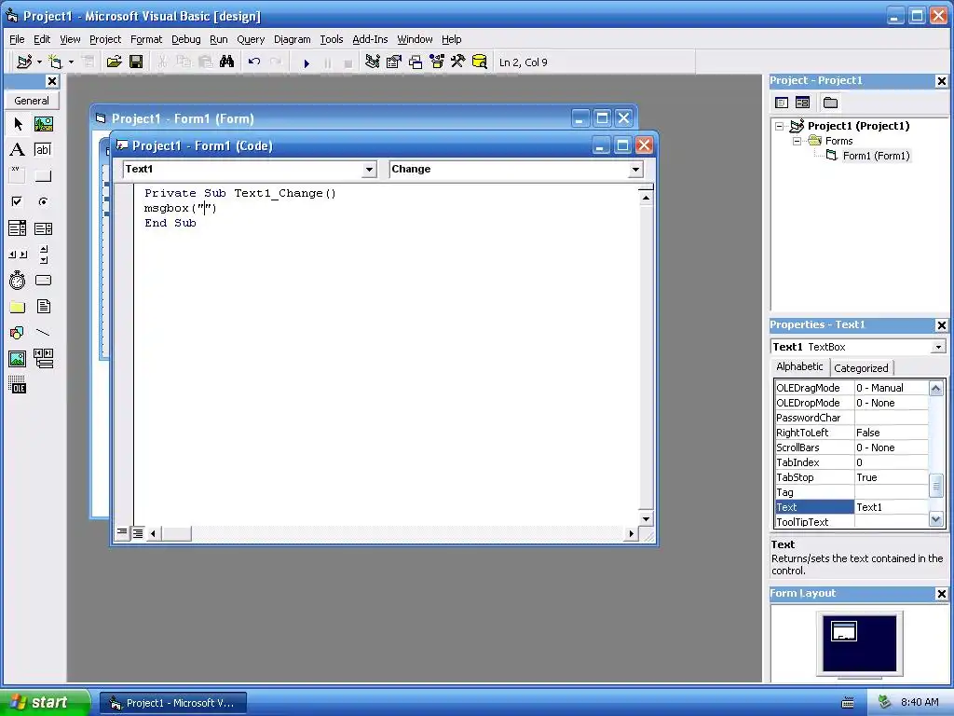Open Properties Window from the toolbar
The height and width of the screenshot is (716, 954).
pos(394,62)
